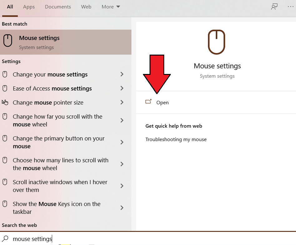Click mouse icon beside Change how far you scroll

(x=5, y=116)
